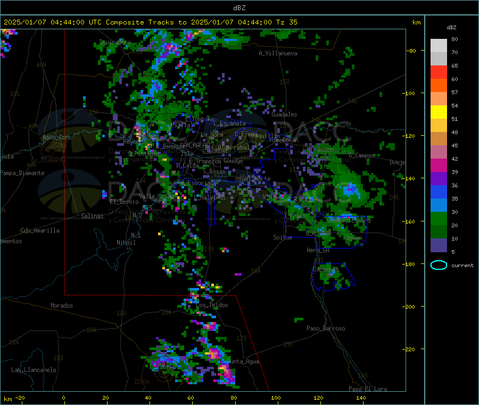This screenshot has height=405, width=479.
Task: Pick the purple 36-39 dBZ swatch
Action: tap(439, 179)
